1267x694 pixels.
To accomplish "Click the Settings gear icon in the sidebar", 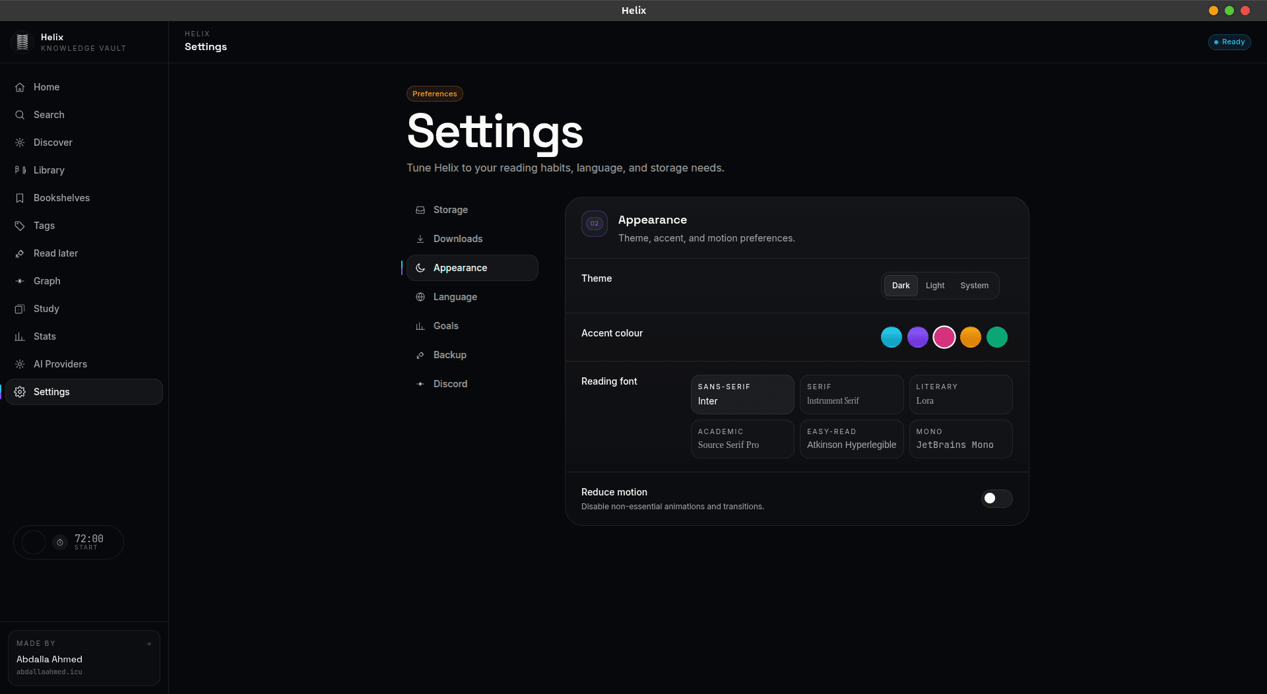I will pyautogui.click(x=20, y=392).
